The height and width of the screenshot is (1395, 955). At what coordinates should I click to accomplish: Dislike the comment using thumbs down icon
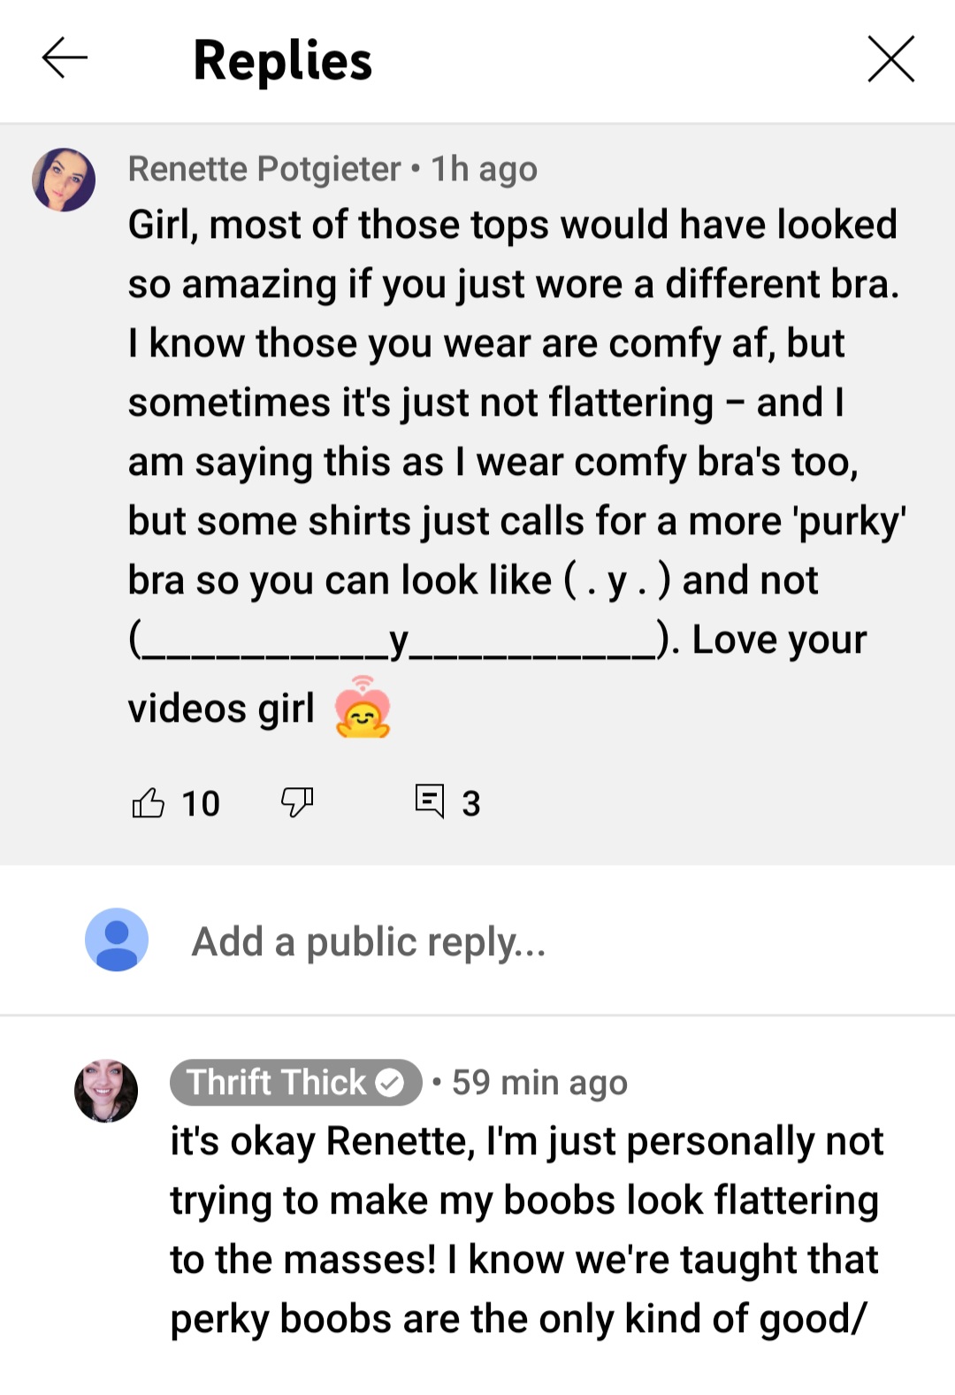coord(297,802)
